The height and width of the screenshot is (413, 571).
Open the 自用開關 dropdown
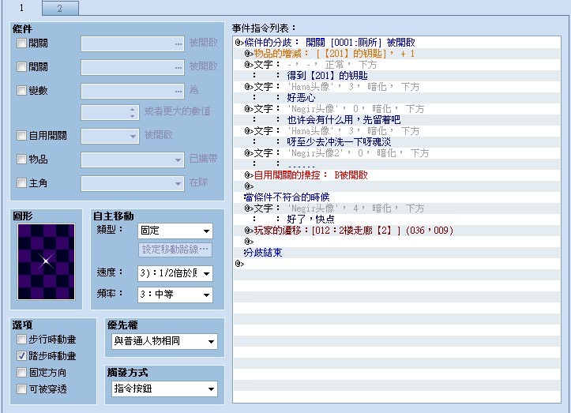110,136
